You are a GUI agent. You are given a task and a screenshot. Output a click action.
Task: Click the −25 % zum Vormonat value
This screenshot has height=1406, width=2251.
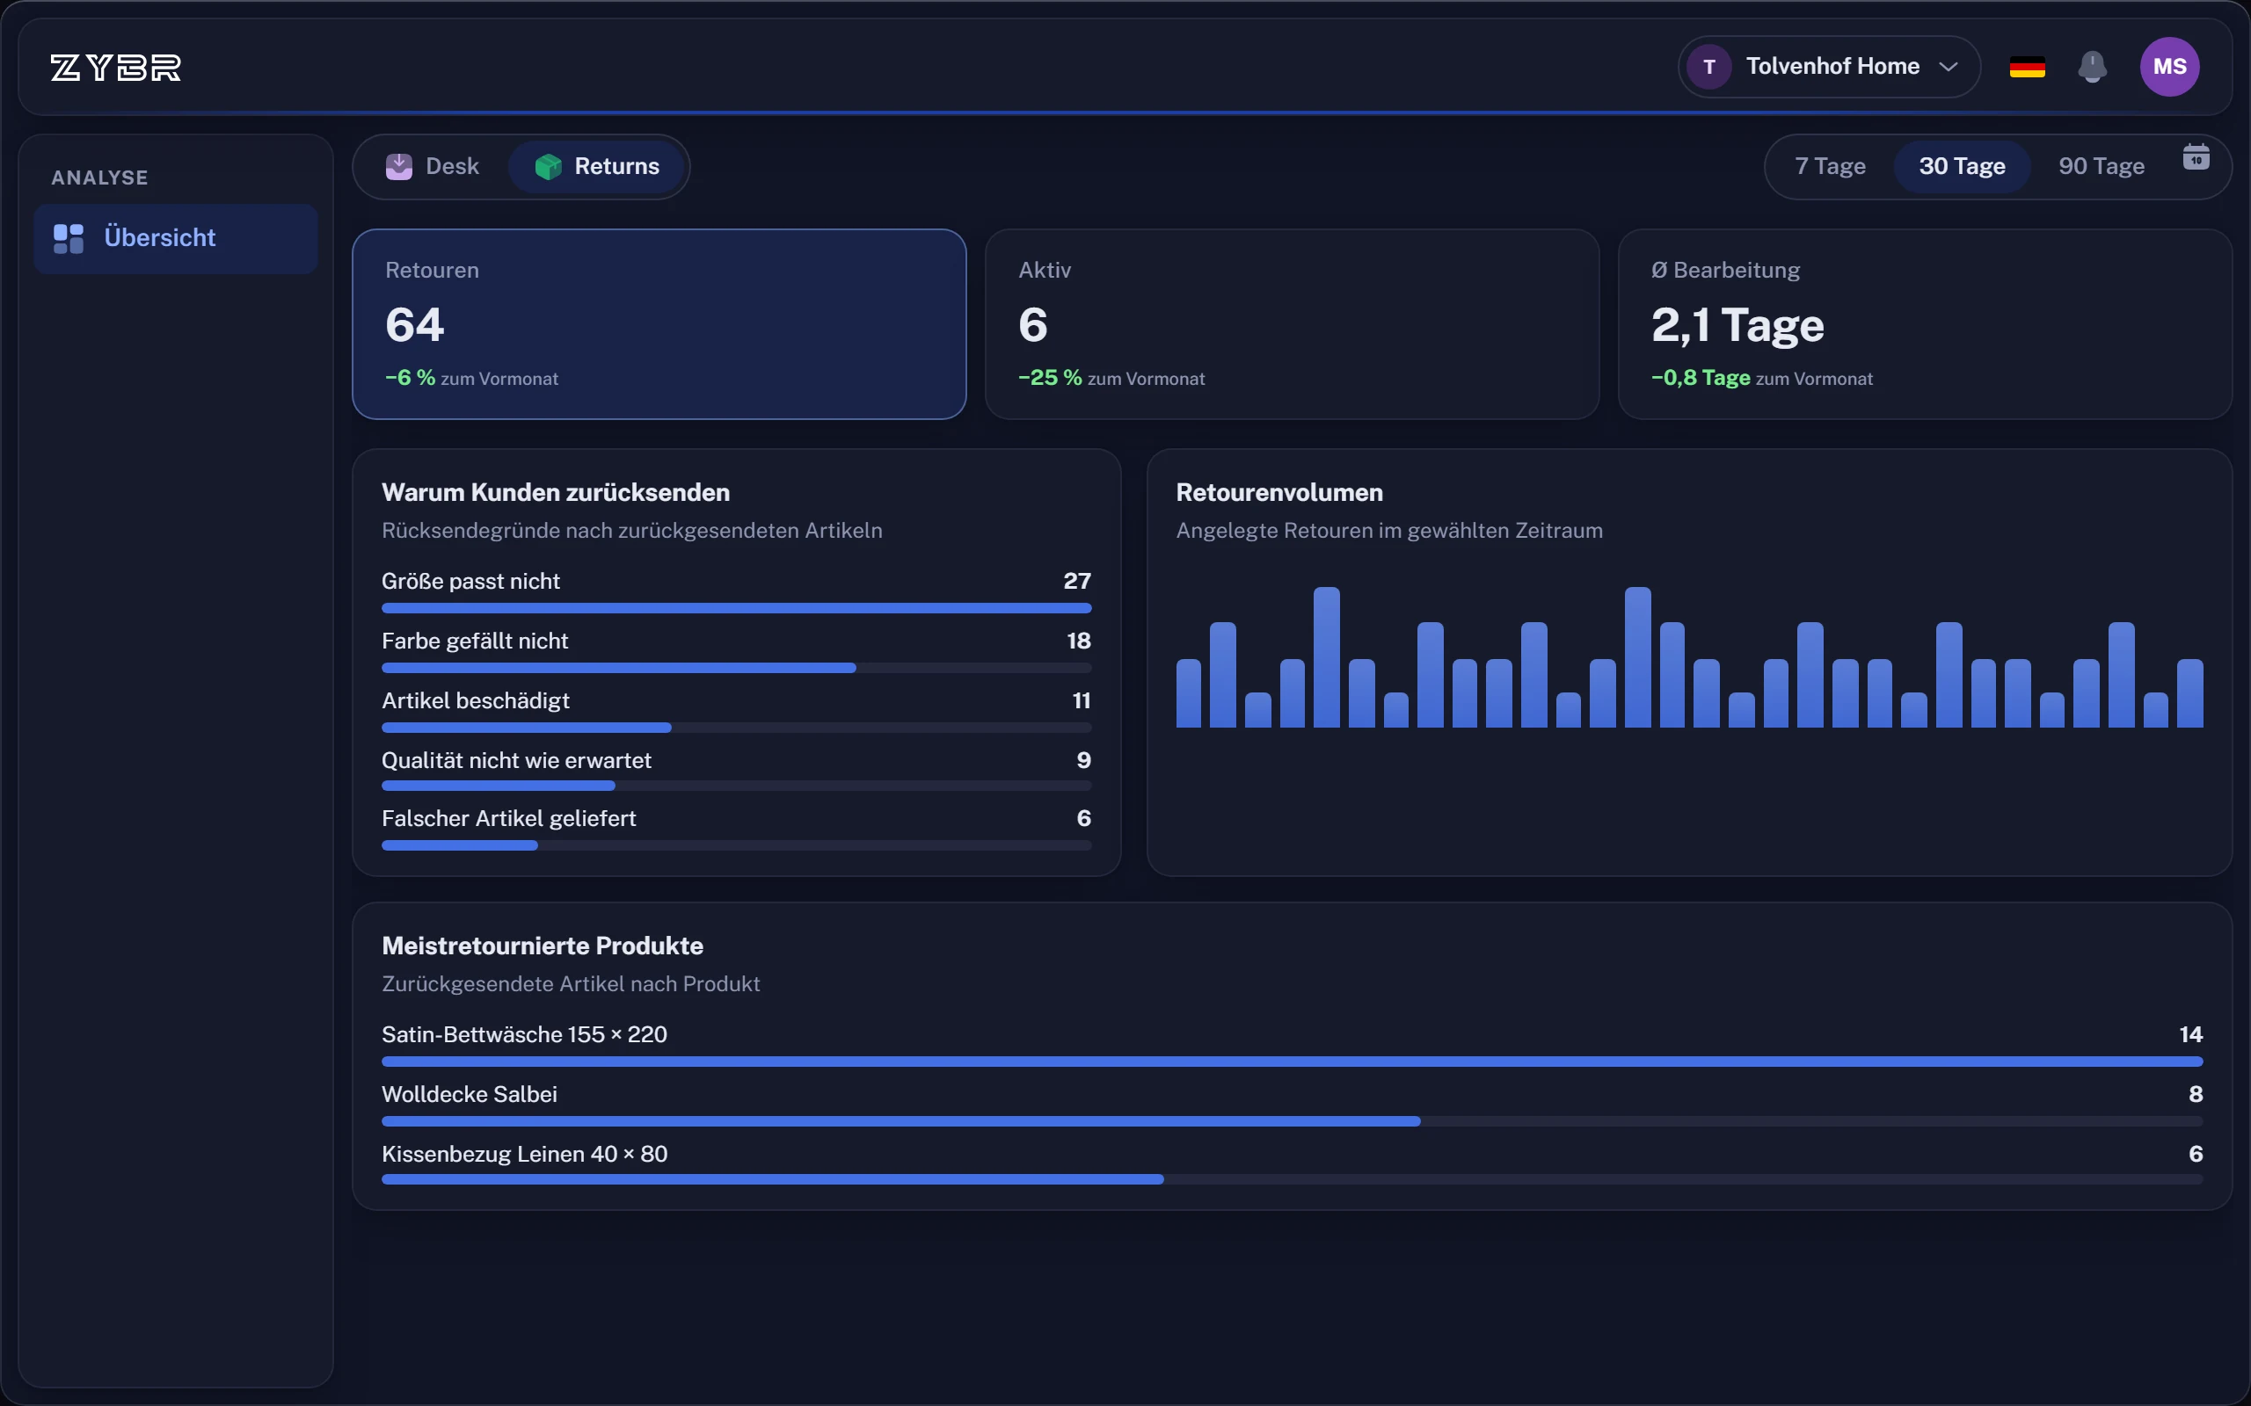[x=1111, y=378]
